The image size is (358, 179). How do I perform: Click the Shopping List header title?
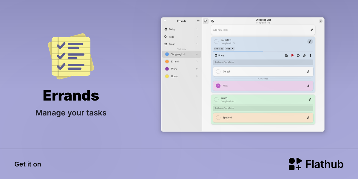[263, 20]
